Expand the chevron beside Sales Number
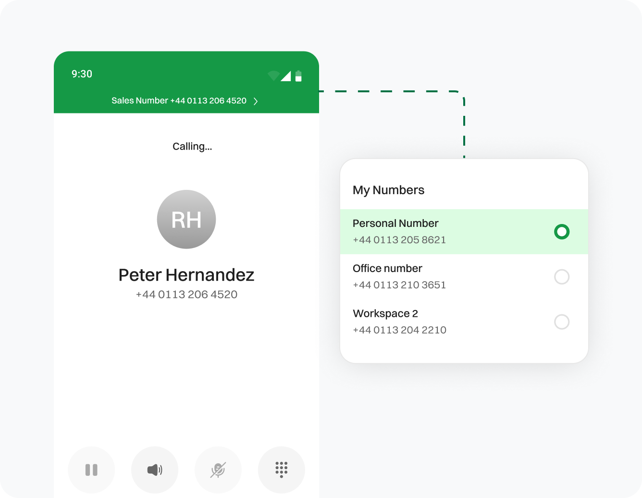Image resolution: width=642 pixels, height=498 pixels. 256,101
